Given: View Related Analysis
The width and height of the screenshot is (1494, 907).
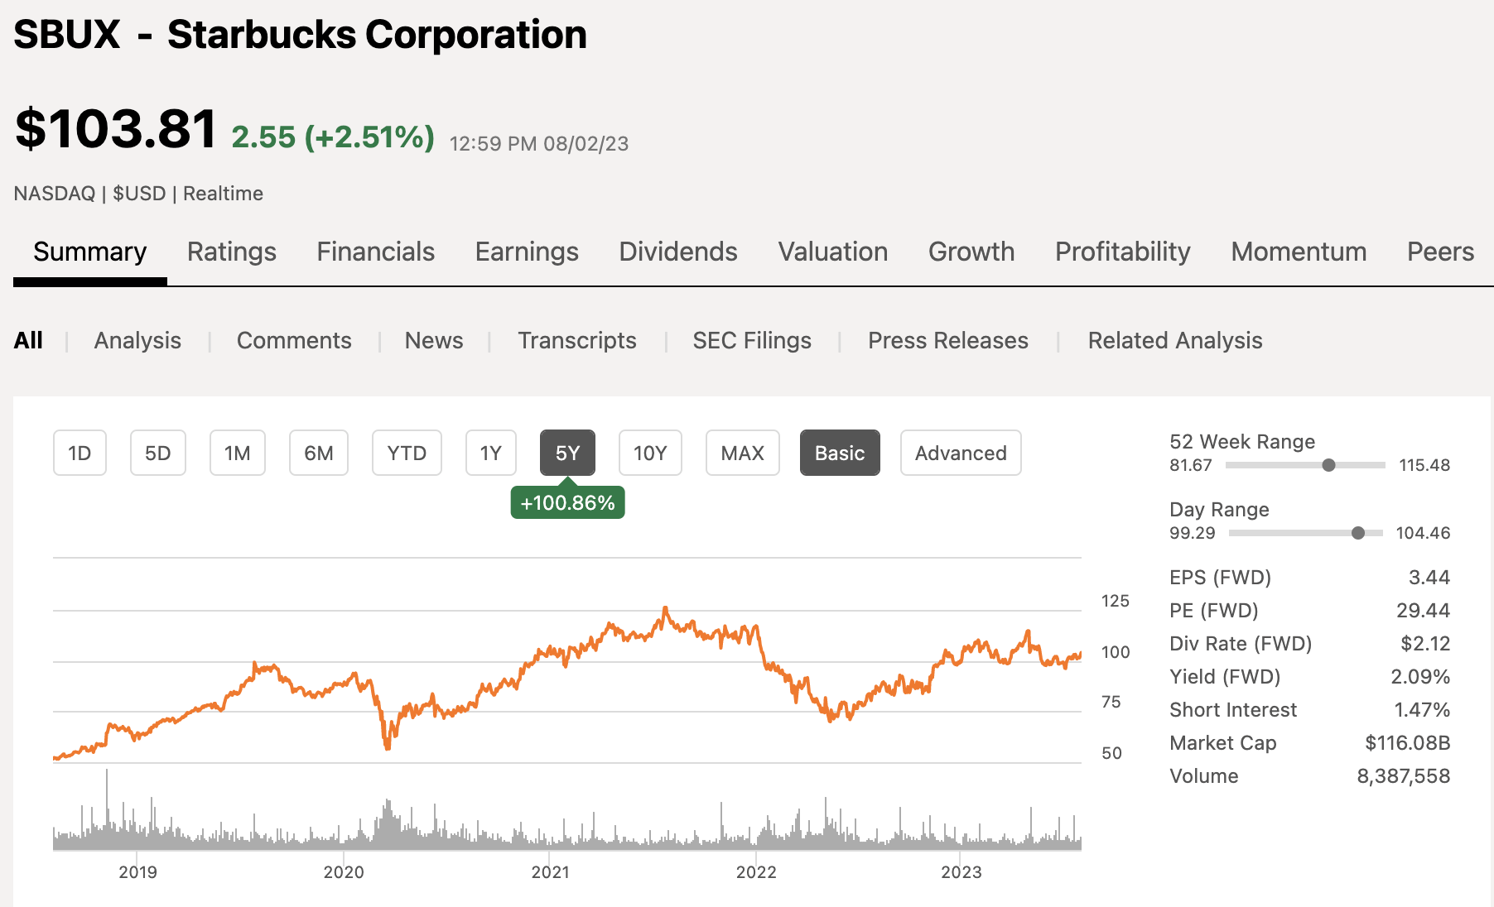Looking at the screenshot, I should (x=1175, y=340).
